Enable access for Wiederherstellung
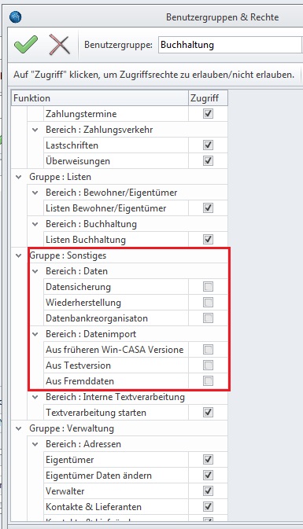303x529 pixels. click(208, 303)
